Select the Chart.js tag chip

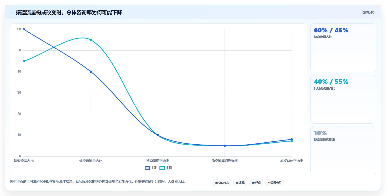[x=222, y=183]
